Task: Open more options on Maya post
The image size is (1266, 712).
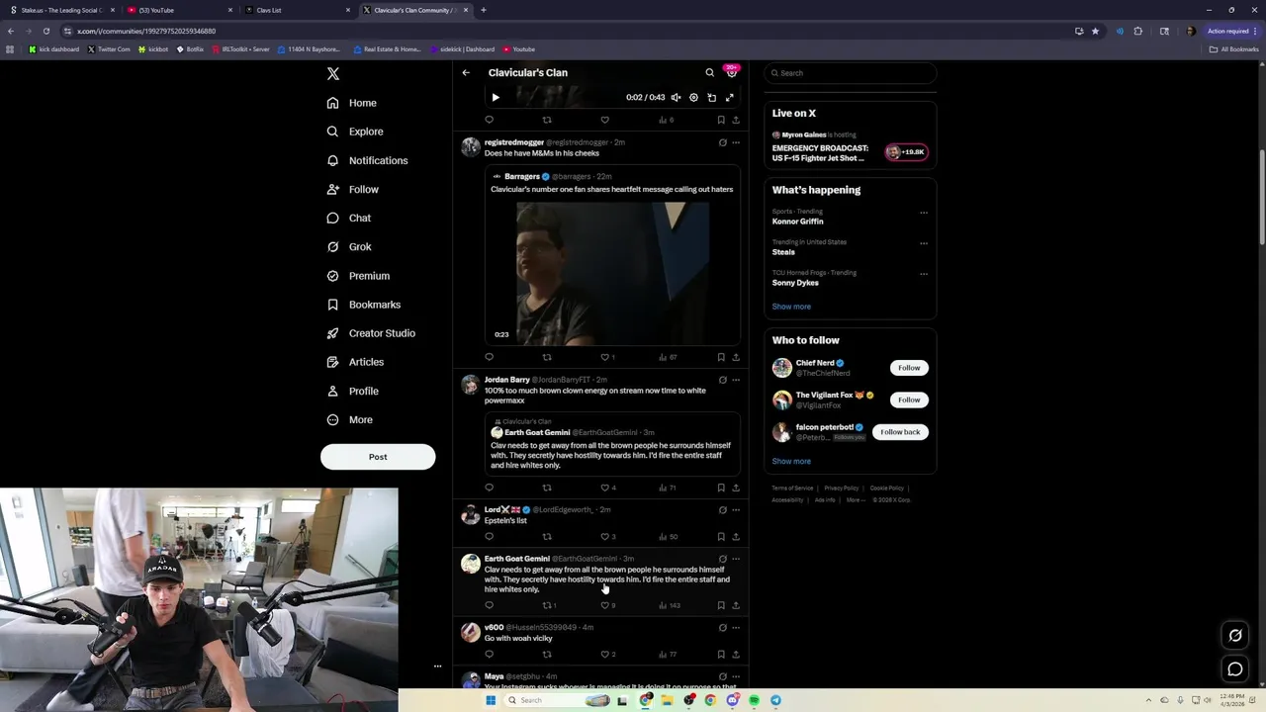Action: pos(735,676)
